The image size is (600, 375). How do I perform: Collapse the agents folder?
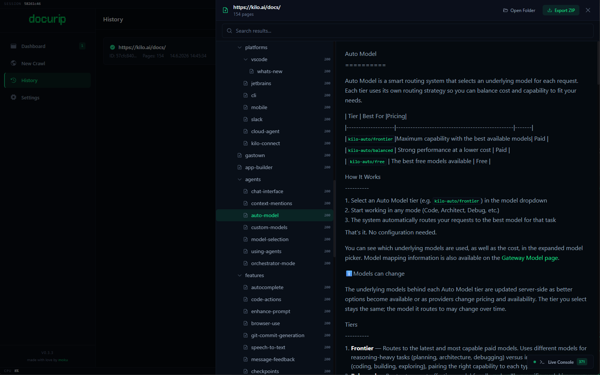point(240,179)
